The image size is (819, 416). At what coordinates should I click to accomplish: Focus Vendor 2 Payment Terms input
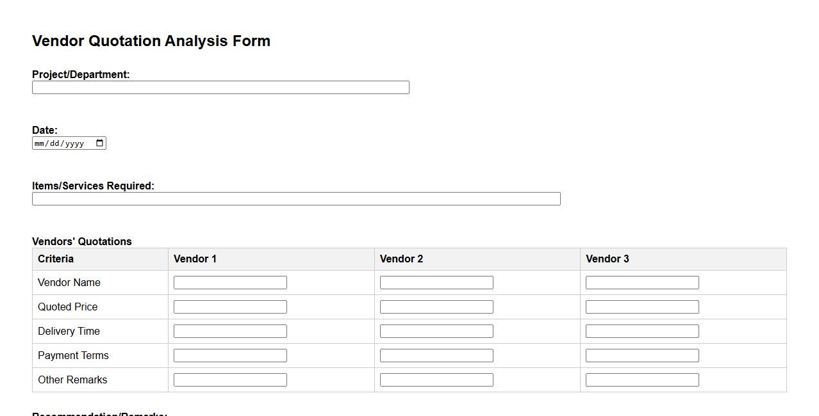point(436,356)
